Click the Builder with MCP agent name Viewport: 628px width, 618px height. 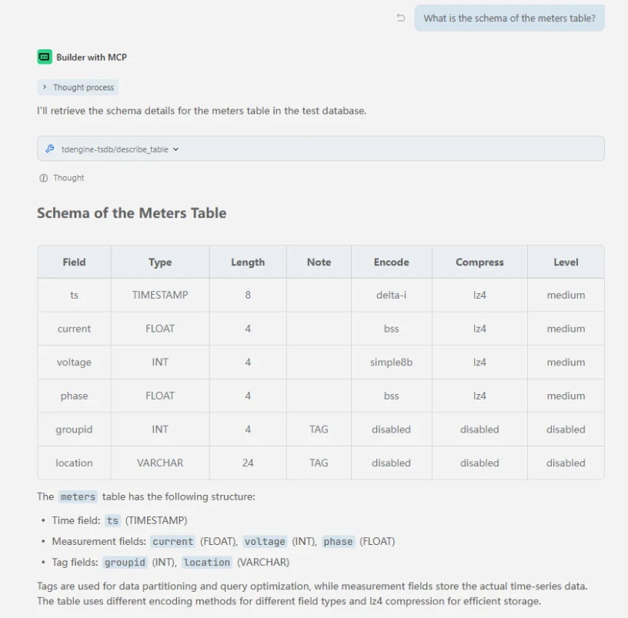point(92,57)
